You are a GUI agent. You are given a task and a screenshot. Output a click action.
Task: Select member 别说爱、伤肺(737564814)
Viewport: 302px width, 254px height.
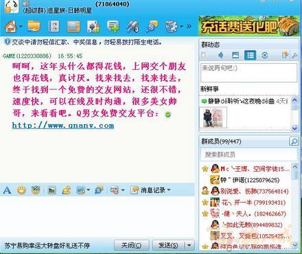pyautogui.click(x=246, y=192)
